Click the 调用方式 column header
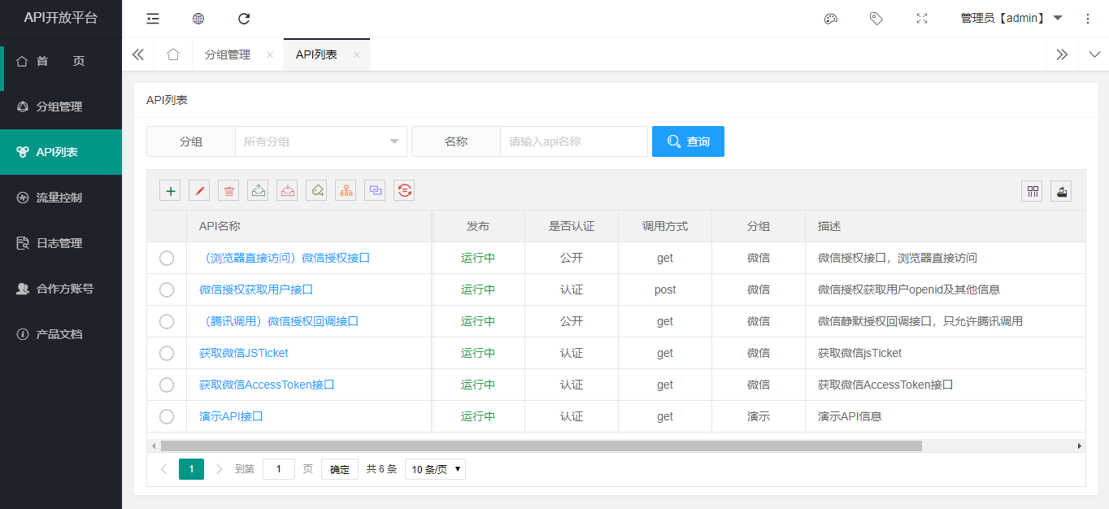 tap(665, 226)
